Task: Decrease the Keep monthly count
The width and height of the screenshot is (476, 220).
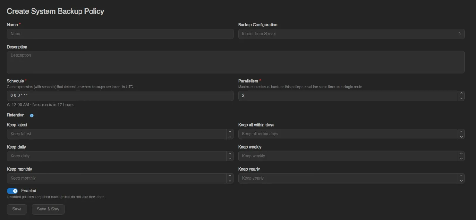Action: click(x=230, y=181)
